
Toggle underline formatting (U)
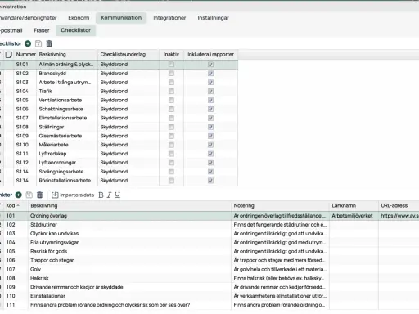tap(117, 195)
